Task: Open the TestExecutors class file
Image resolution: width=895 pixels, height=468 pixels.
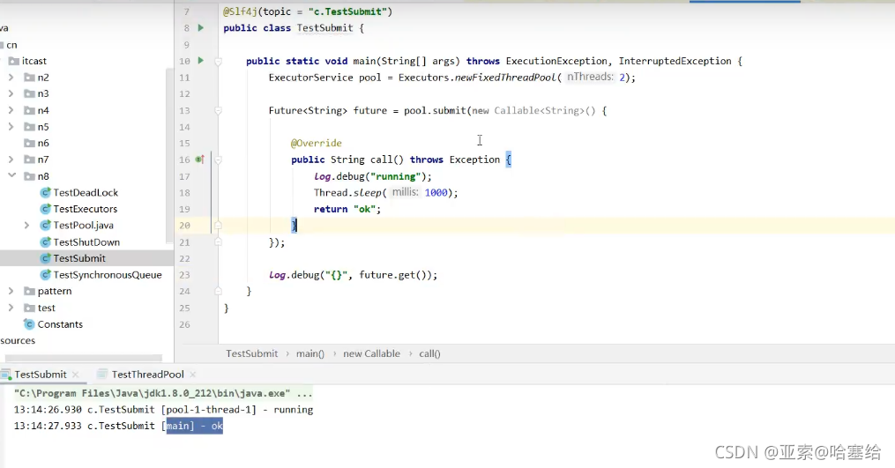Action: coord(86,209)
